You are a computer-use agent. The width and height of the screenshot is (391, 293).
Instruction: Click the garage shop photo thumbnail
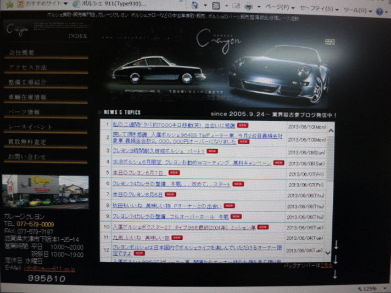(x=46, y=191)
